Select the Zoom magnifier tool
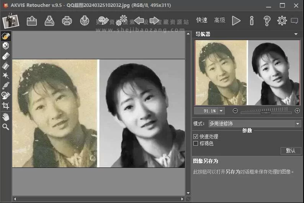 point(6,127)
